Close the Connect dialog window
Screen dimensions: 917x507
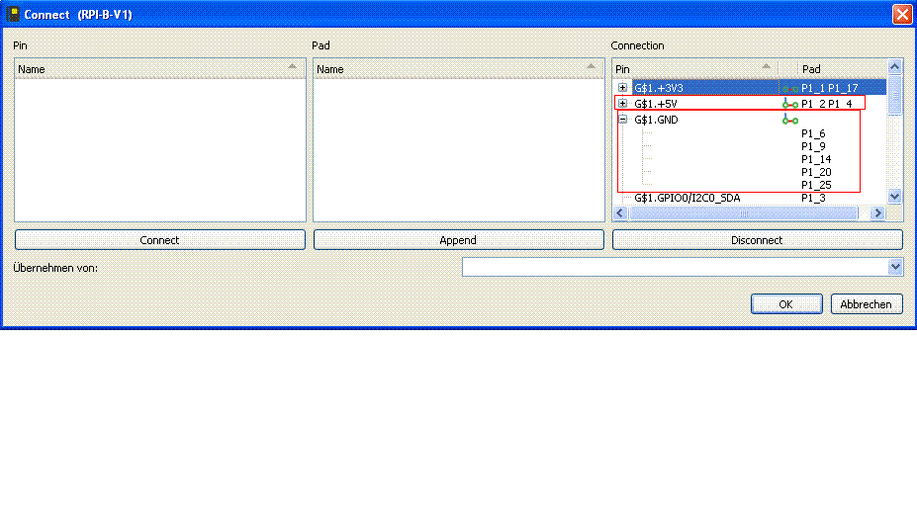(902, 14)
